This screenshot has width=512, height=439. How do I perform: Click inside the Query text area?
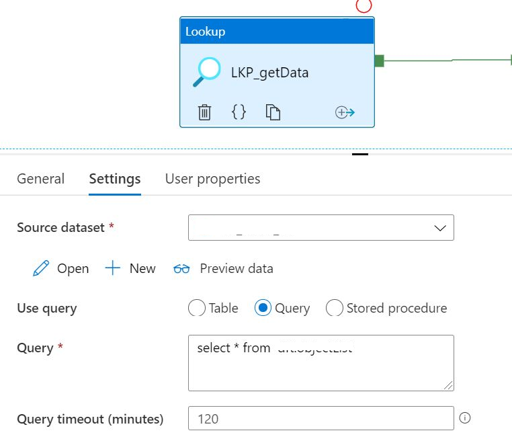click(321, 363)
